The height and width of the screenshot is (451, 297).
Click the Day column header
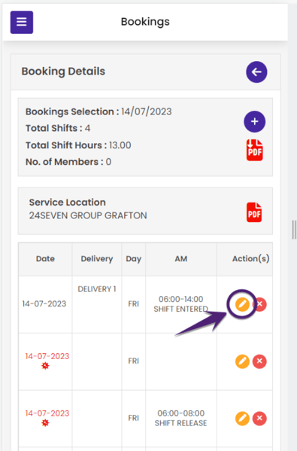click(134, 258)
